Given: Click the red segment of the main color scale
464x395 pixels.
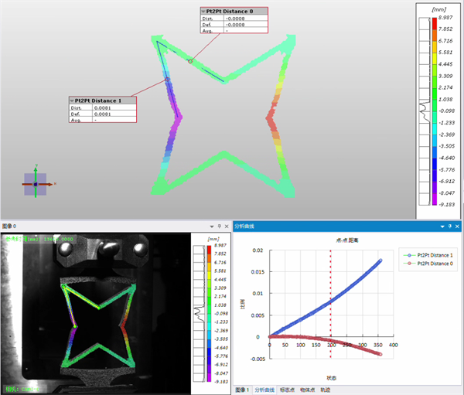Looking at the screenshot, I should click(435, 23).
